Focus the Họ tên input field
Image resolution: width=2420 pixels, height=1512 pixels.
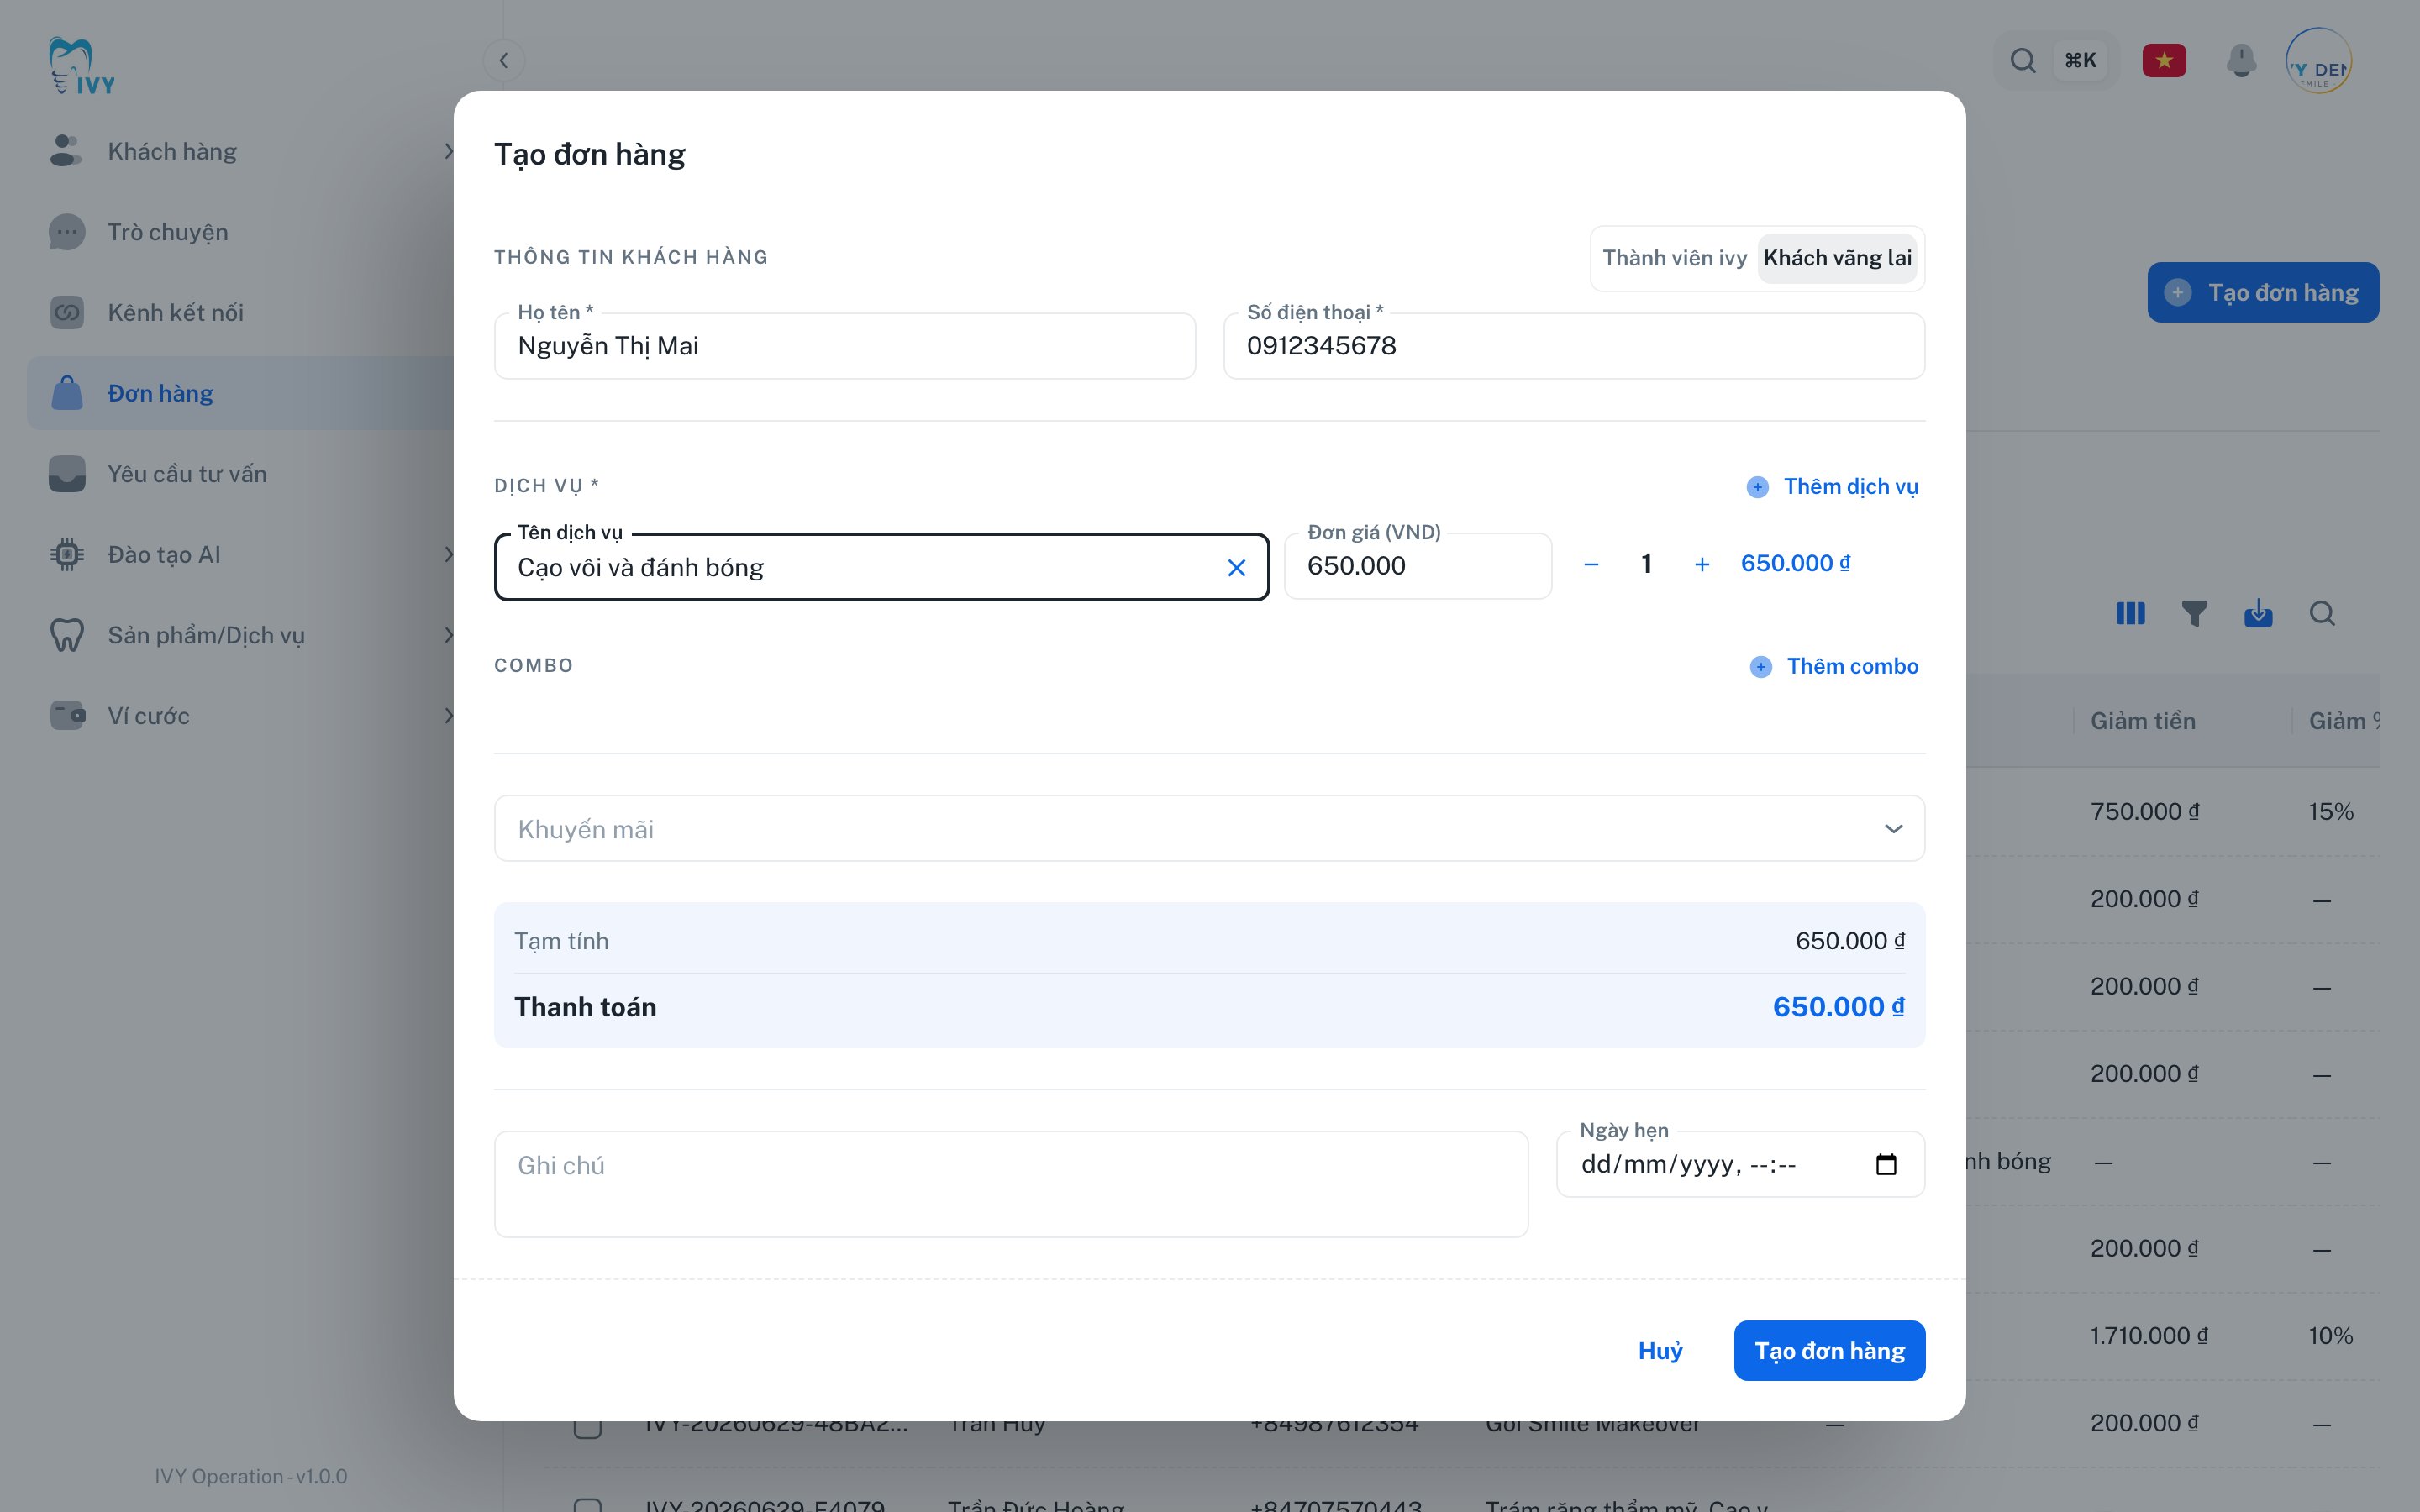845,346
